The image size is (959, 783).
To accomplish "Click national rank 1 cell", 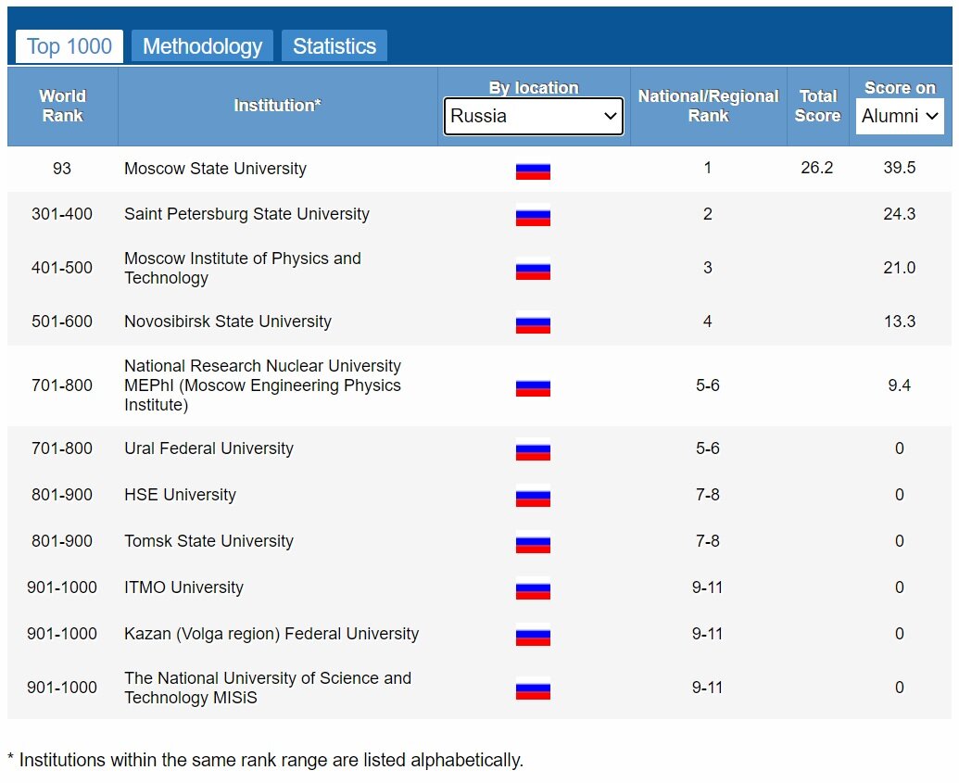I will pos(708,168).
